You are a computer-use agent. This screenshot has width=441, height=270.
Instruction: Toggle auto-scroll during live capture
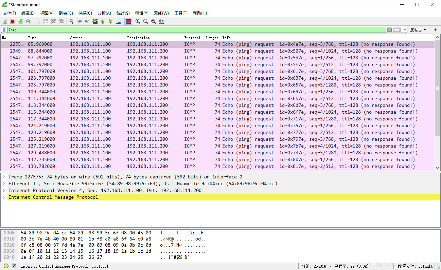click(x=118, y=21)
